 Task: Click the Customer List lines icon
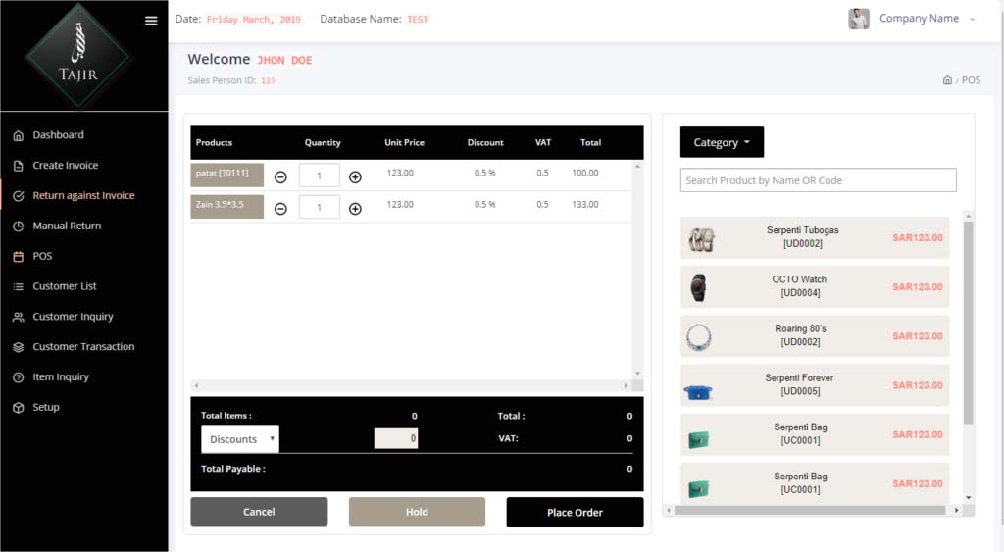click(x=18, y=286)
